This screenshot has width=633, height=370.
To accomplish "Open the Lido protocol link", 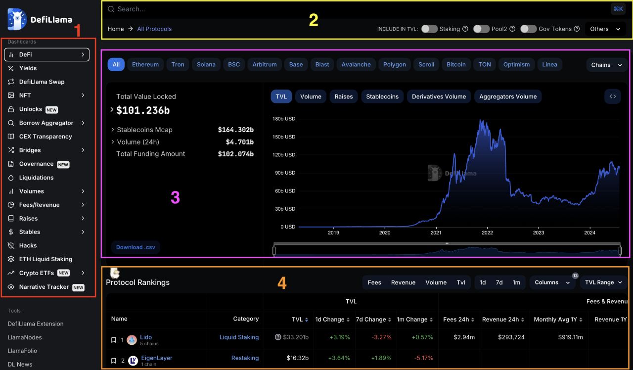I will [146, 337].
